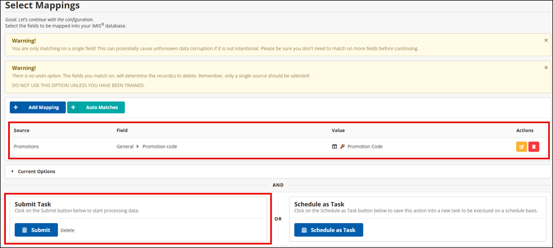The height and width of the screenshot is (248, 553).
Task: Click the Schedule as Task button
Action: click(328, 230)
